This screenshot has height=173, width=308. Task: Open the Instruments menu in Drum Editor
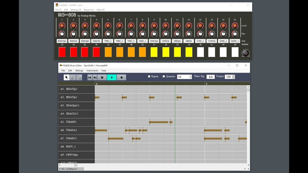(92, 71)
